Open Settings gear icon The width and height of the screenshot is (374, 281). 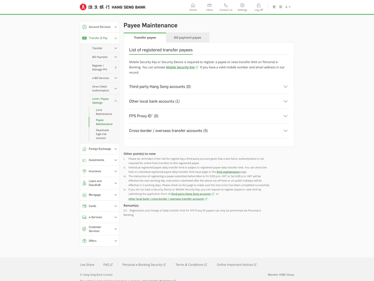click(x=242, y=5)
